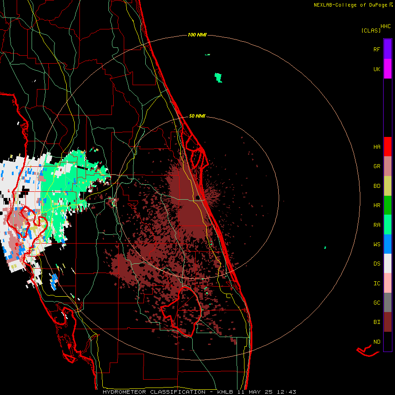Click the "RF" legend label

coord(377,49)
